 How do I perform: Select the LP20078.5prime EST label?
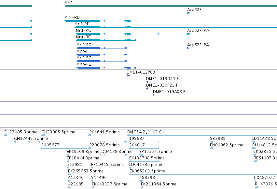[x=104, y=145]
